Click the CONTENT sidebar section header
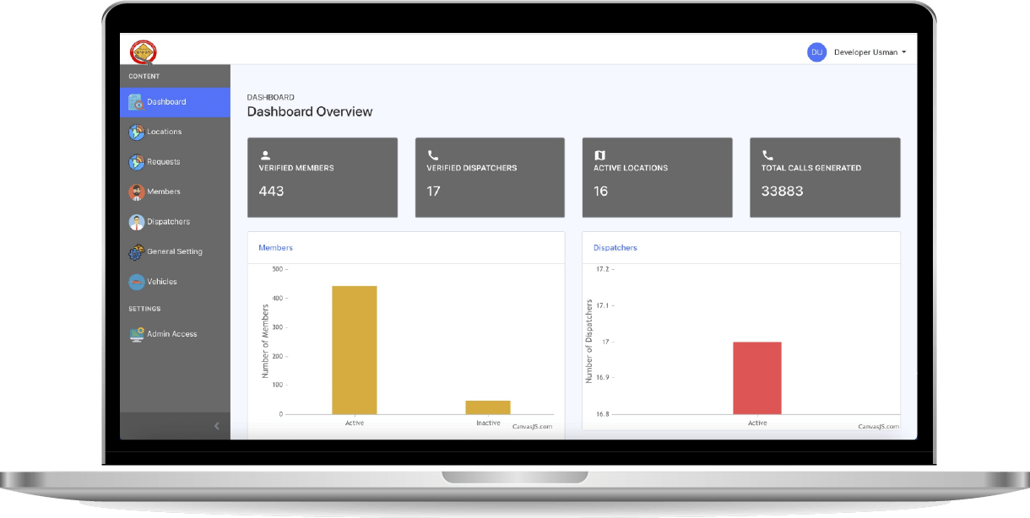The height and width of the screenshot is (518, 1030). pos(144,77)
